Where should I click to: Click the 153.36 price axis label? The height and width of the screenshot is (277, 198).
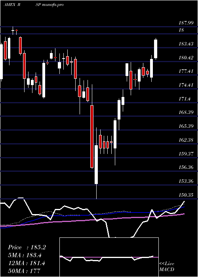(186, 181)
